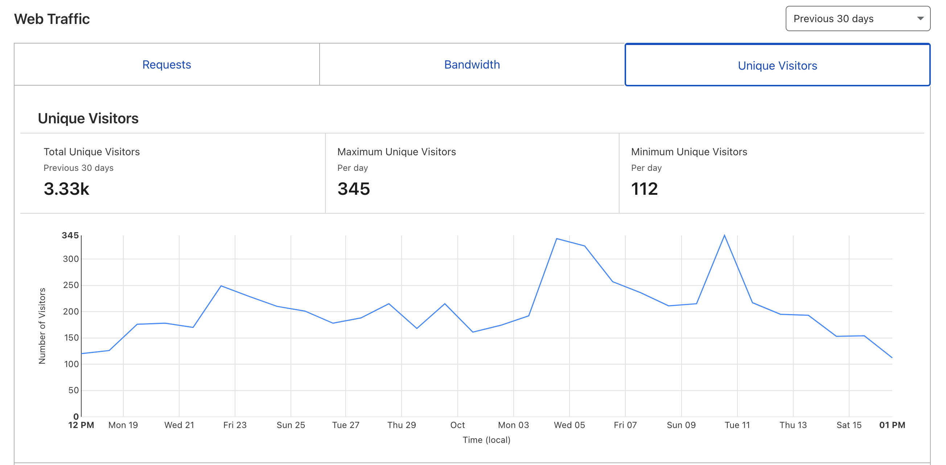Click the dropdown arrow in the time range selector

[920, 18]
